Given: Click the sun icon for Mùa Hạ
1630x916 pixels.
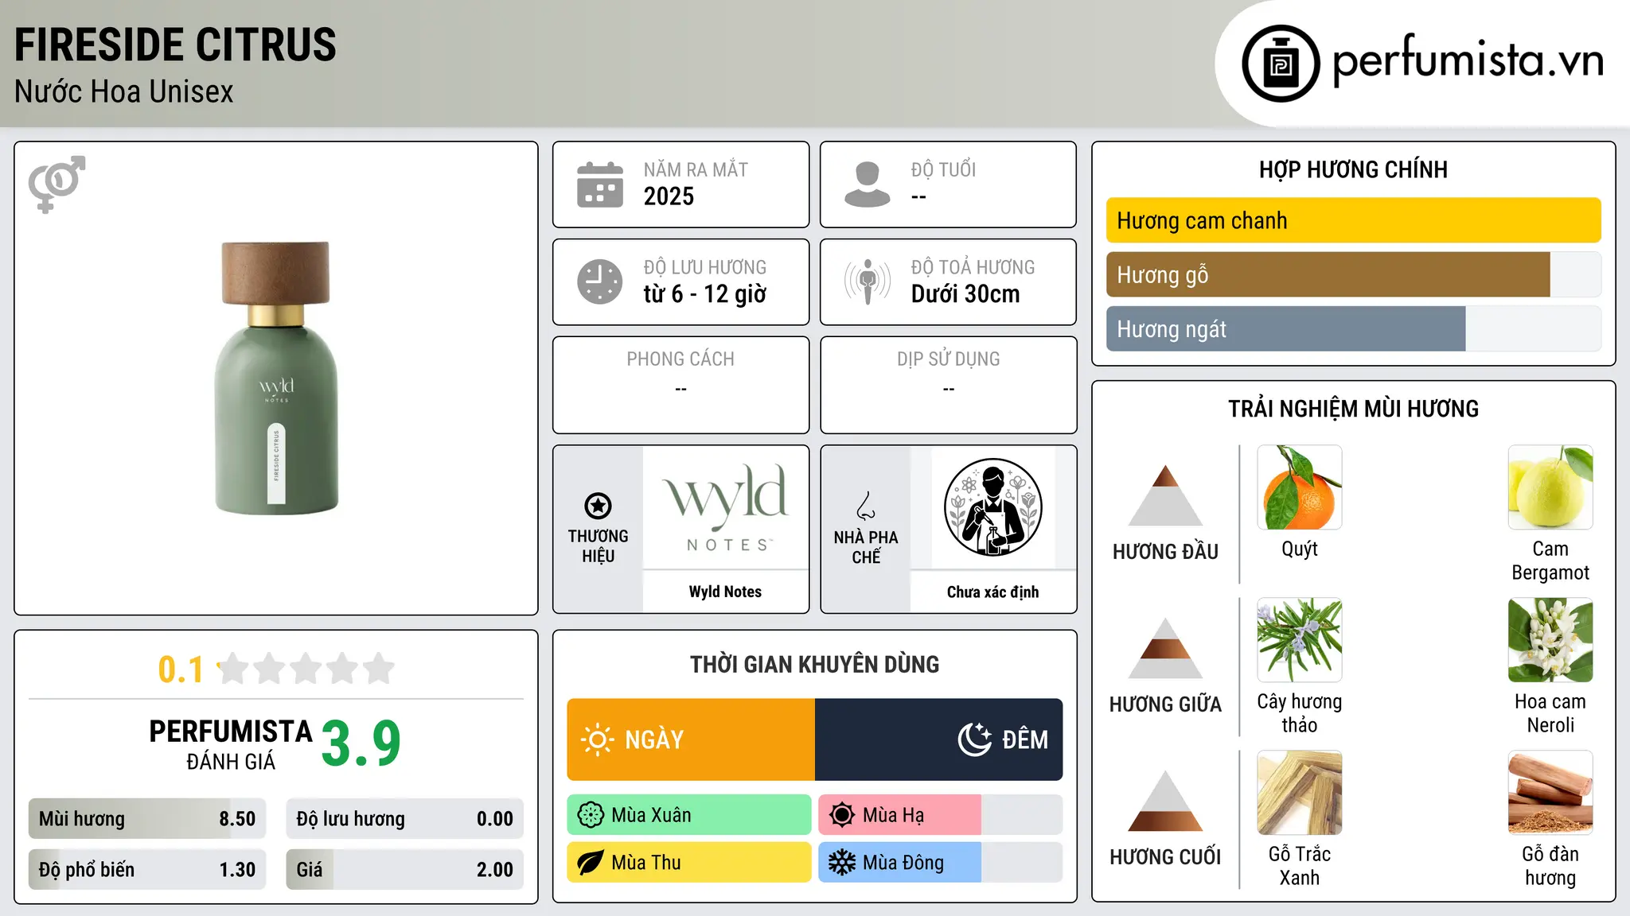Looking at the screenshot, I should pos(842,815).
